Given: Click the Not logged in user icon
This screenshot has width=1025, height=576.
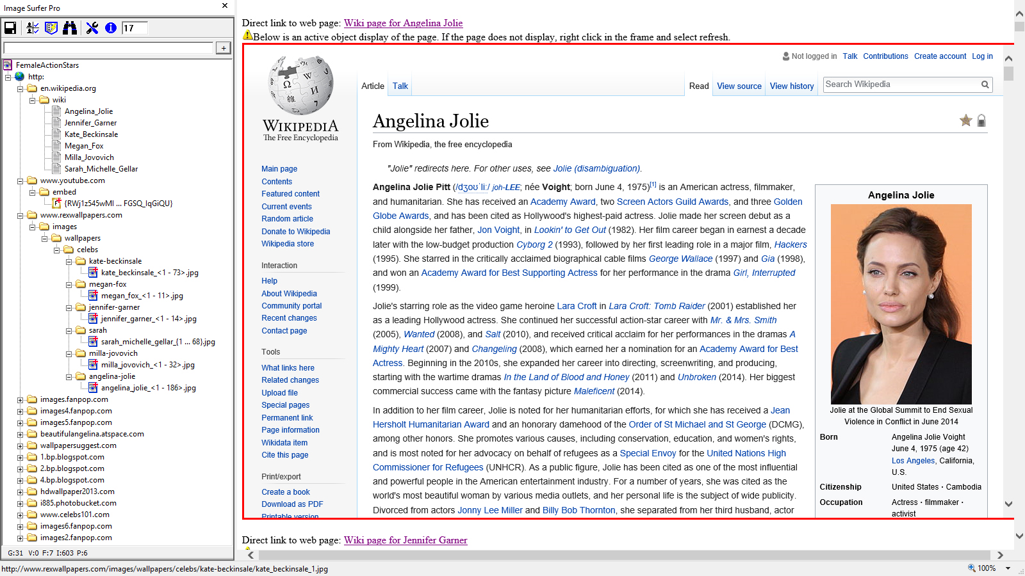Looking at the screenshot, I should coord(786,56).
